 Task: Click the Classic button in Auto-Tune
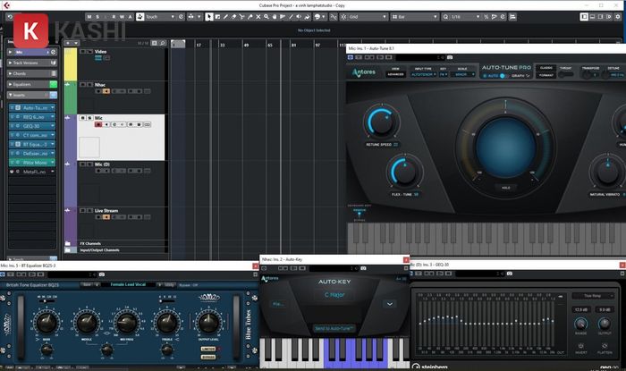point(546,68)
